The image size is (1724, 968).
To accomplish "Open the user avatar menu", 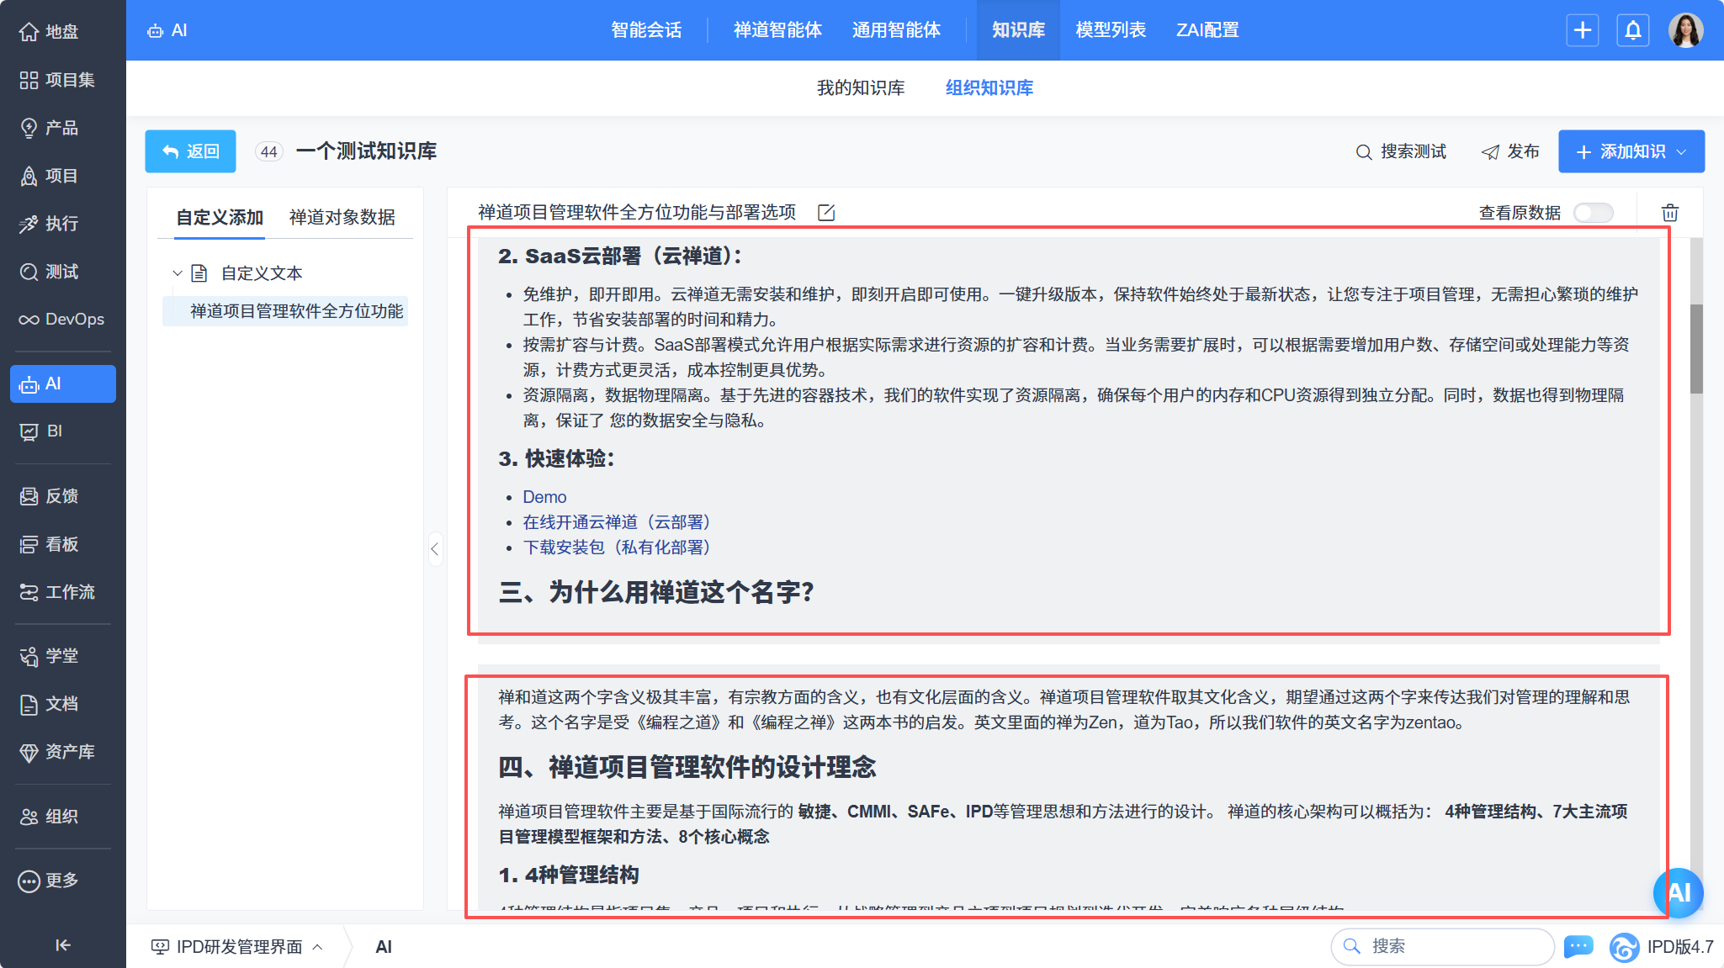I will point(1685,30).
